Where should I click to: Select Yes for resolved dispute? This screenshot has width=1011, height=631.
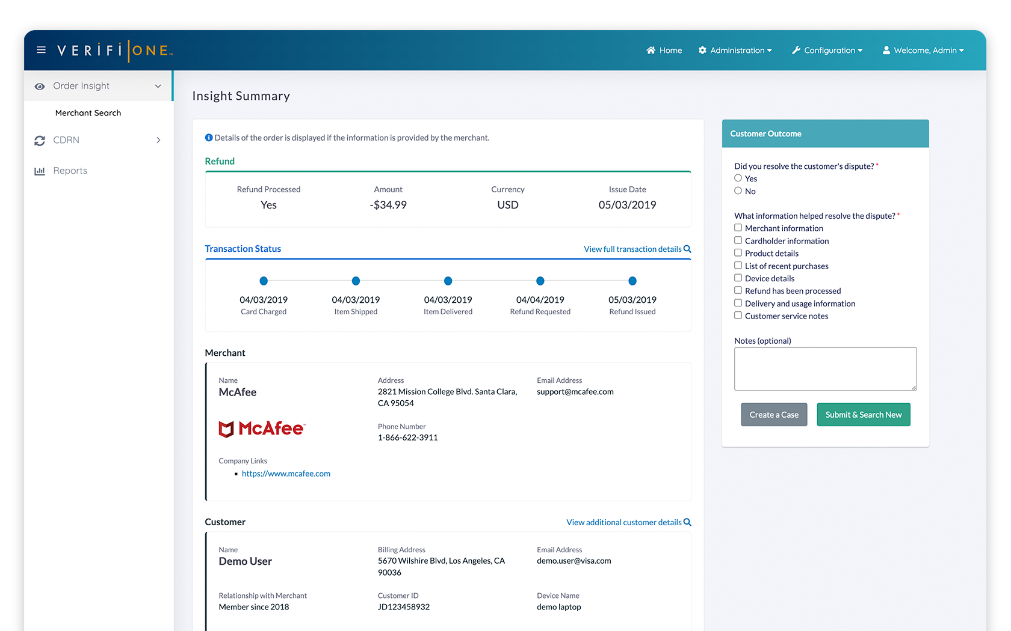(x=738, y=178)
